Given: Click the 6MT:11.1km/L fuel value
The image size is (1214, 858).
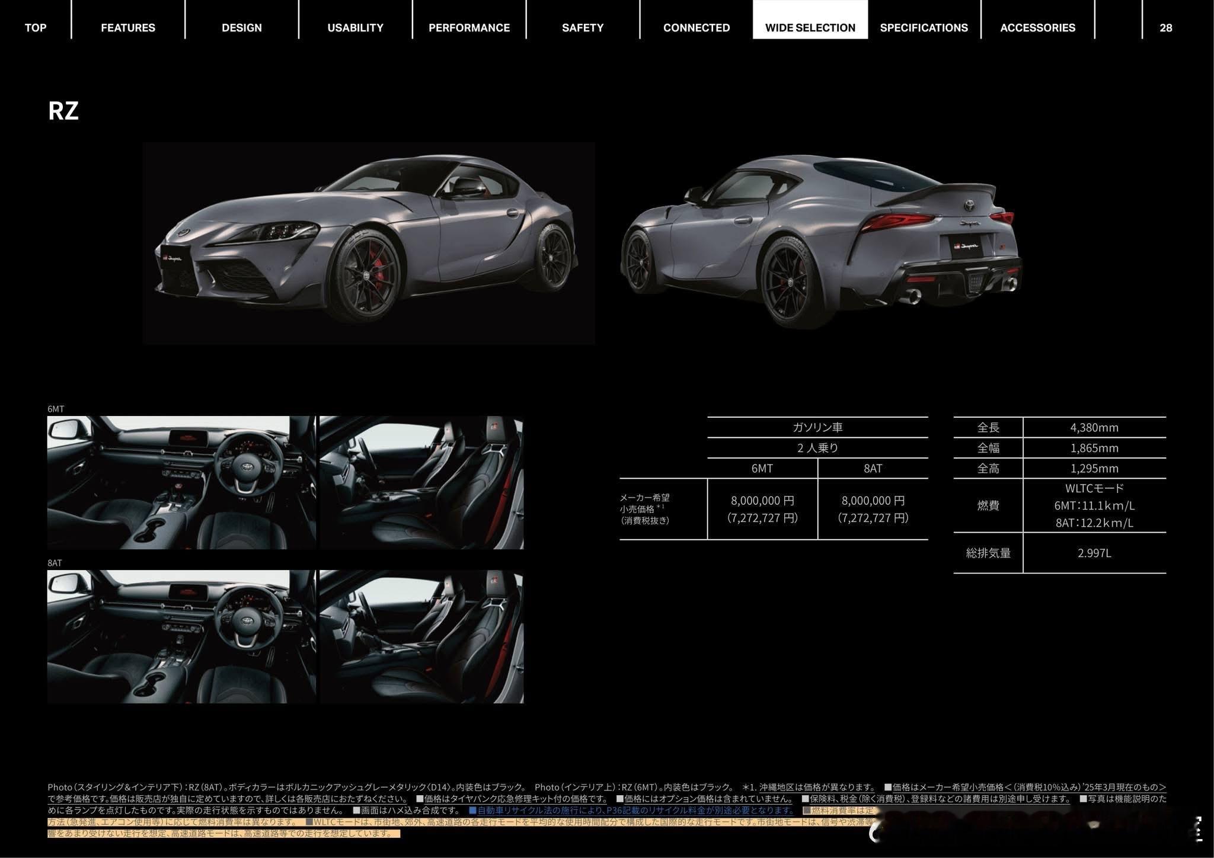Looking at the screenshot, I should tap(1094, 505).
